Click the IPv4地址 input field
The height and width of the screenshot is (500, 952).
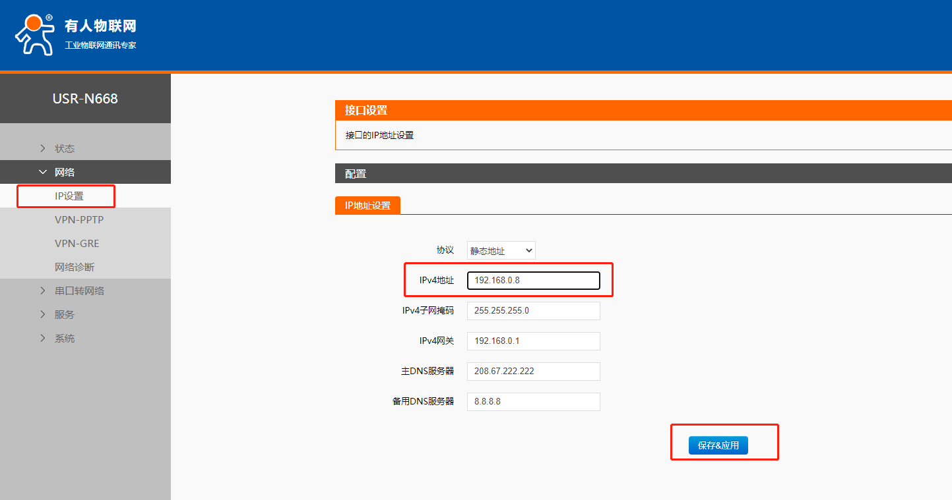click(x=533, y=281)
